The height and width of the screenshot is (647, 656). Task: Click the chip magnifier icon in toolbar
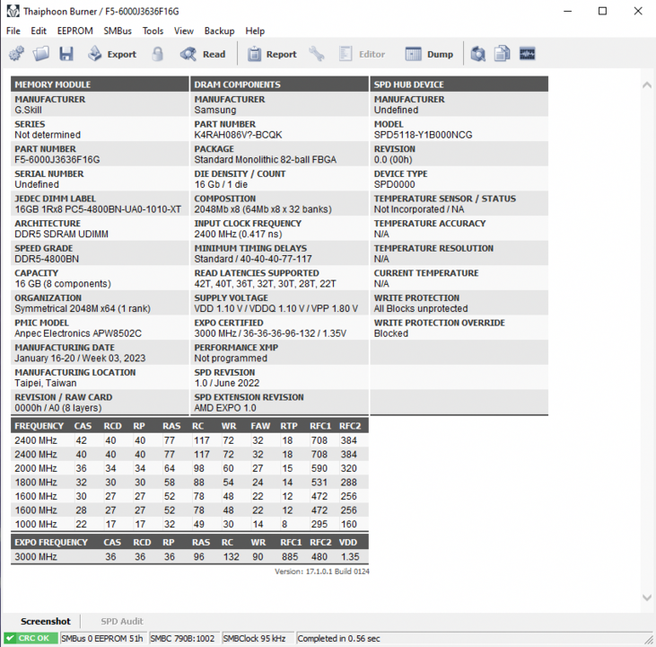[x=478, y=54]
